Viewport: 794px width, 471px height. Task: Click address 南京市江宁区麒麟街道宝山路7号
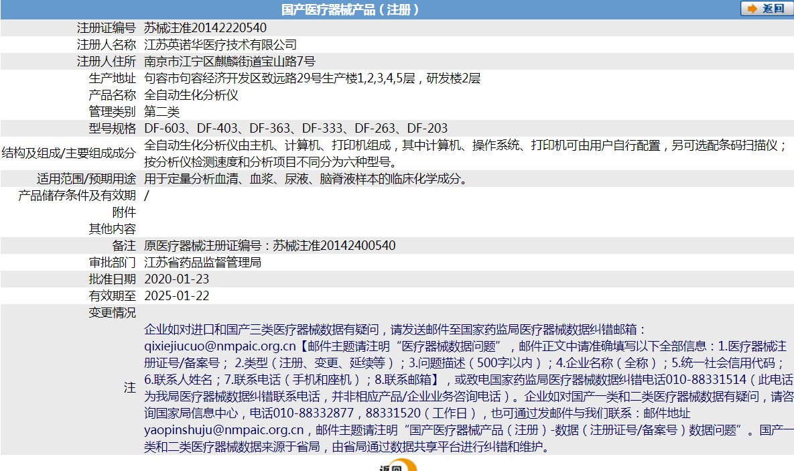[229, 61]
